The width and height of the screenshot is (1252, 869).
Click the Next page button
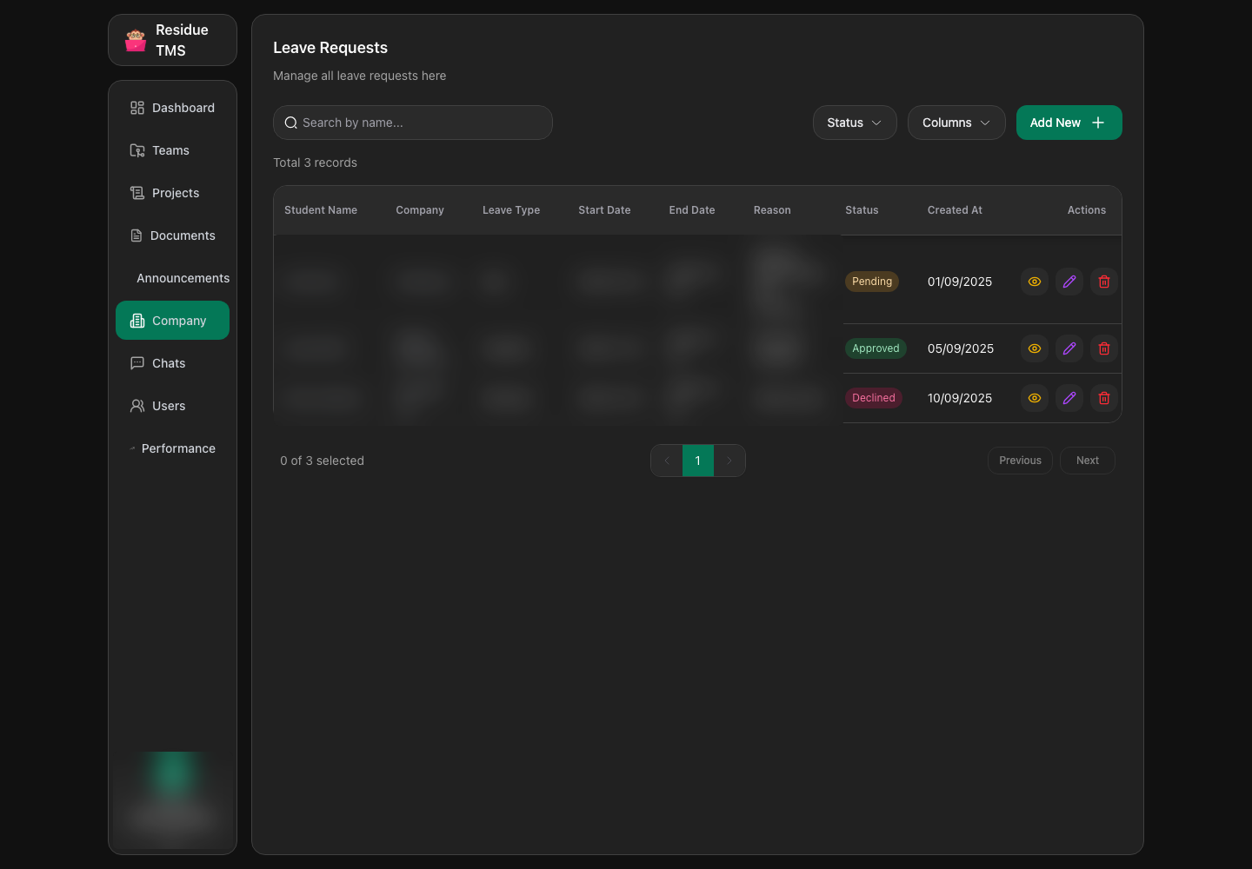[x=1088, y=461]
